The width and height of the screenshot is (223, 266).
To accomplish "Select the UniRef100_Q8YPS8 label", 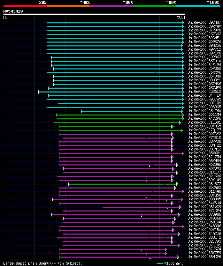I will tap(204, 142).
